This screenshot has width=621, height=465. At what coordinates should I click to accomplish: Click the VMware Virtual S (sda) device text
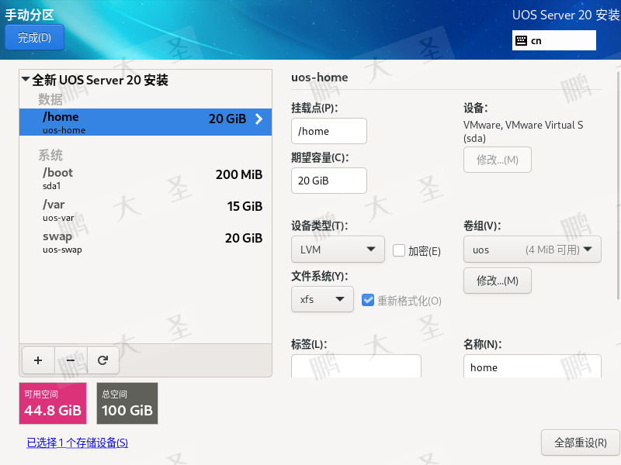tap(522, 131)
